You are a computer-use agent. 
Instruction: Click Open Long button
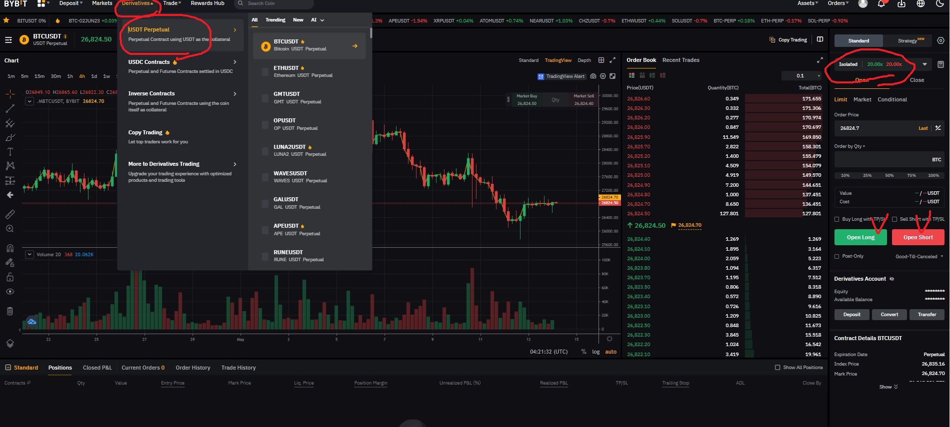[x=860, y=237]
